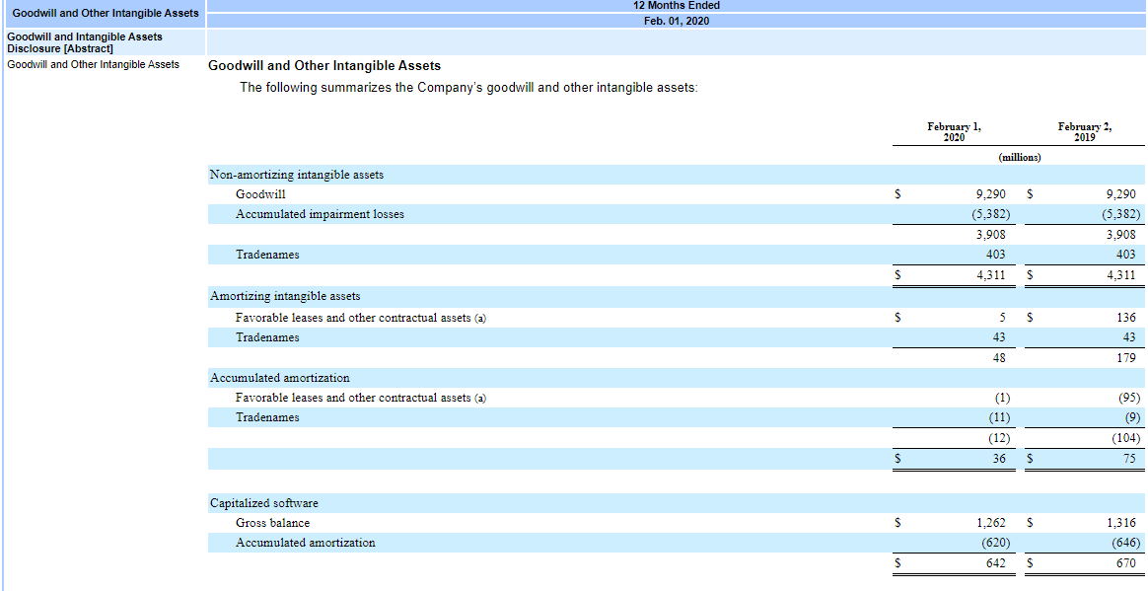Screen dimensions: 1148x591
Task: Open the Goodwill and Other Intangible Assets sidebar link
Action: pyautogui.click(x=93, y=63)
